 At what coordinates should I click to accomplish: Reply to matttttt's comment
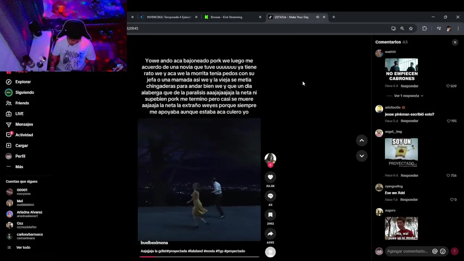(x=410, y=86)
